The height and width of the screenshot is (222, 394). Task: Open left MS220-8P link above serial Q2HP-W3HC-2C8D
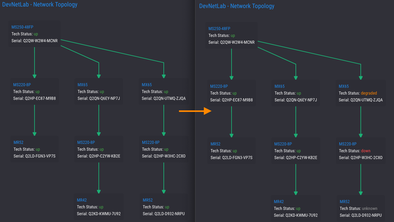pyautogui.click(x=151, y=142)
